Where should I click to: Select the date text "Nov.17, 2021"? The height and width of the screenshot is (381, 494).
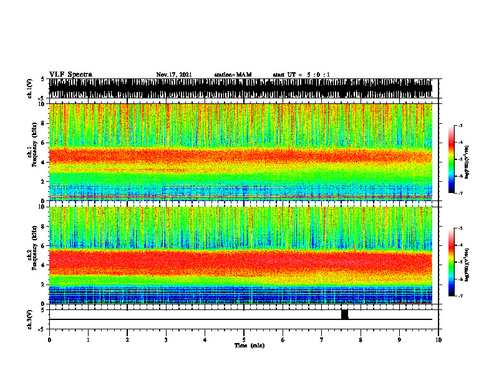click(x=174, y=75)
